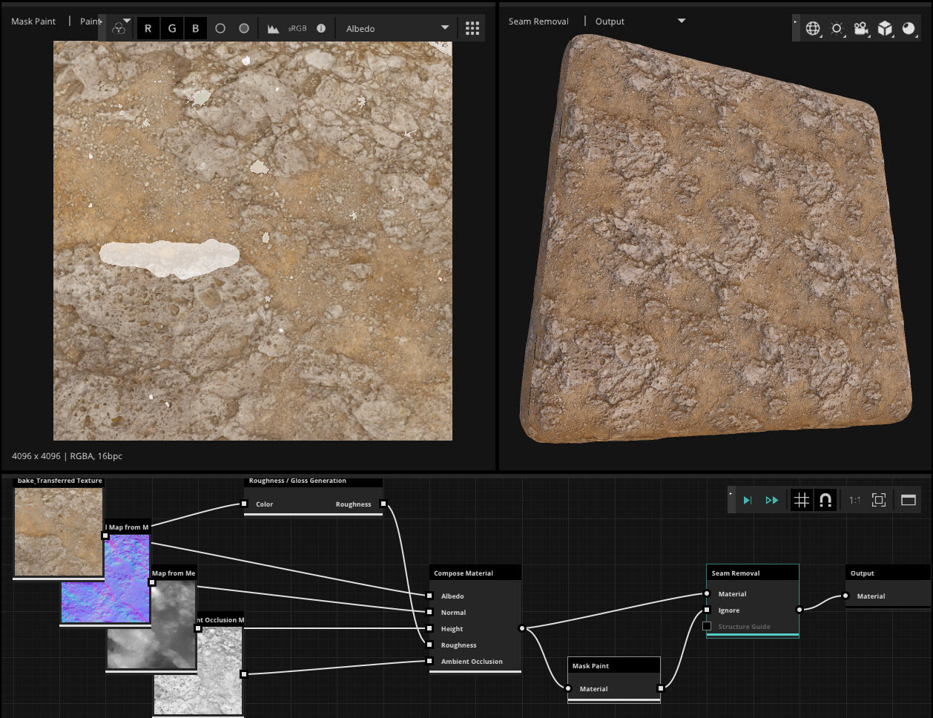Open the histogram icon in 2D view toolbar

tap(271, 27)
